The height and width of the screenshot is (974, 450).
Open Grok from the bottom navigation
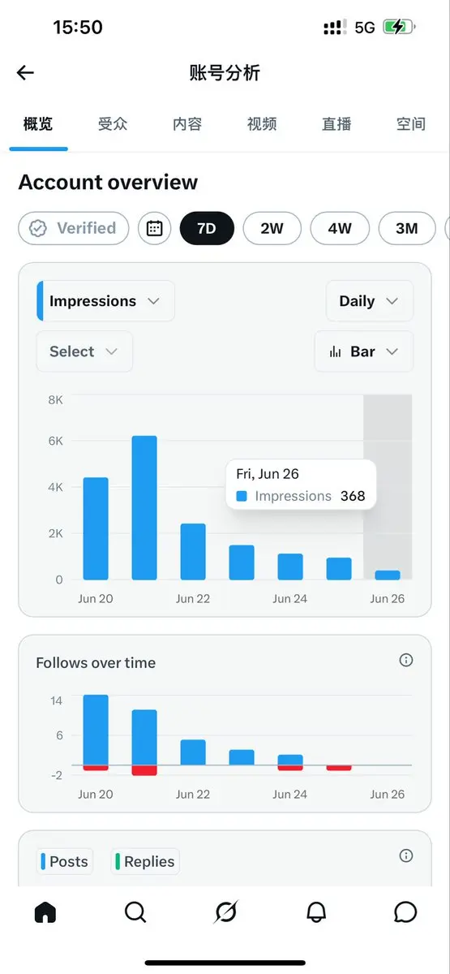click(225, 912)
